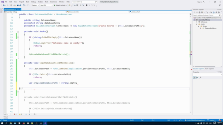The height and width of the screenshot is (125, 223).
Task: Click the Open File toolbar icon
Action: point(15,6)
